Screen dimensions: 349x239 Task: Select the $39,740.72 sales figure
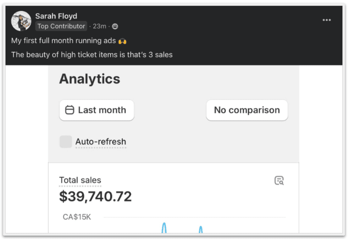click(x=95, y=197)
